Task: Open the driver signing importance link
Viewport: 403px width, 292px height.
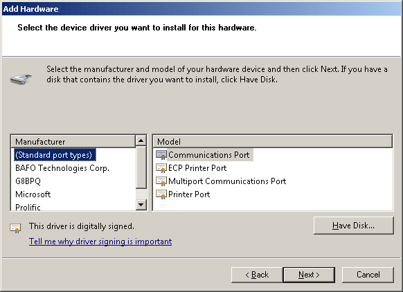Action: (x=100, y=241)
